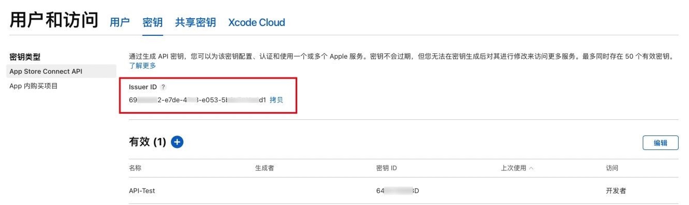Select App Store Connect API key type
This screenshot has width=689, height=205.
[61, 71]
